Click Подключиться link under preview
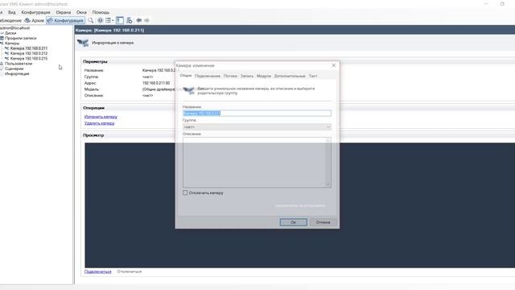 click(98, 271)
